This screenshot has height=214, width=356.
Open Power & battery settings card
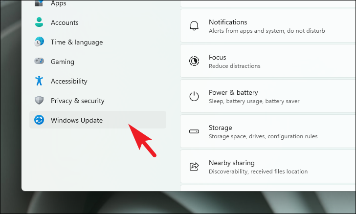(268, 96)
